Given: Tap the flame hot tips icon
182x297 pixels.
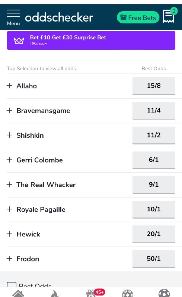Looking at the screenshot, I should (x=54, y=293).
